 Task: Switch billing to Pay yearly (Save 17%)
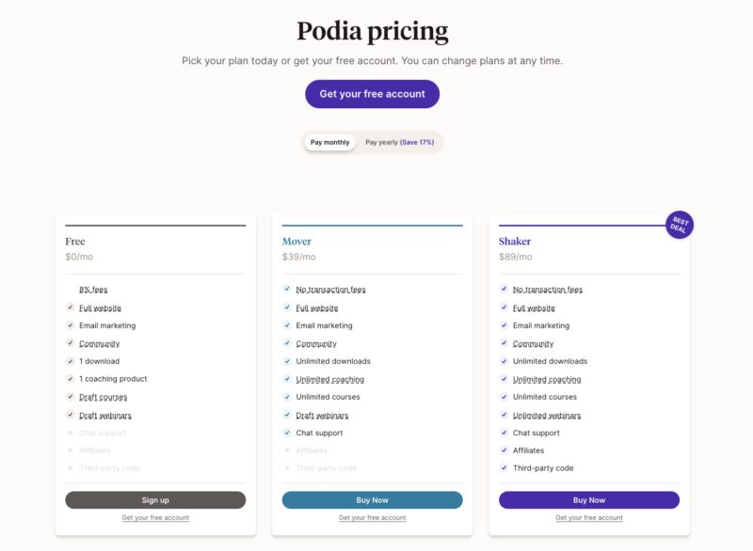[x=399, y=142]
